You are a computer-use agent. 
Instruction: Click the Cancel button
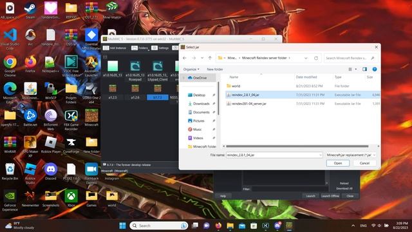click(x=364, y=163)
